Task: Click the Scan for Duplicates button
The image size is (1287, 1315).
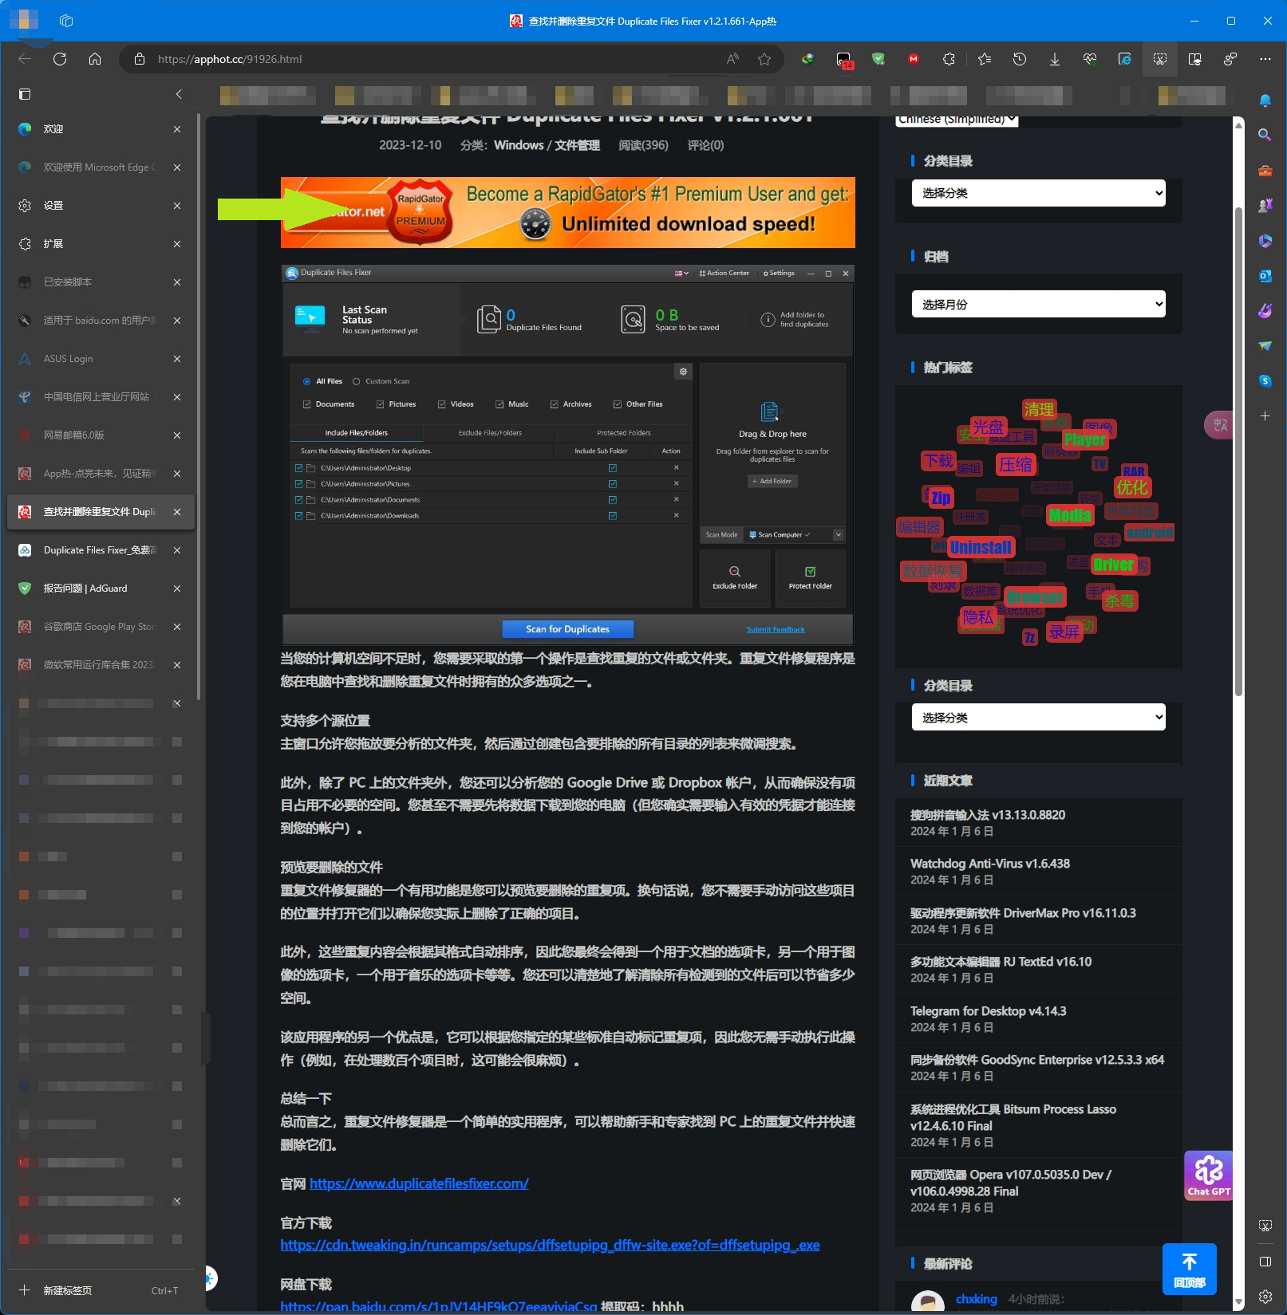Action: click(567, 629)
